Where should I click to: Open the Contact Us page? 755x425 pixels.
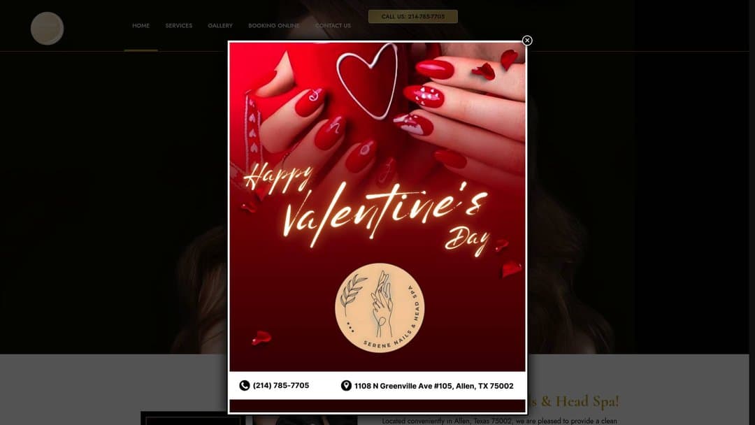[x=333, y=25]
